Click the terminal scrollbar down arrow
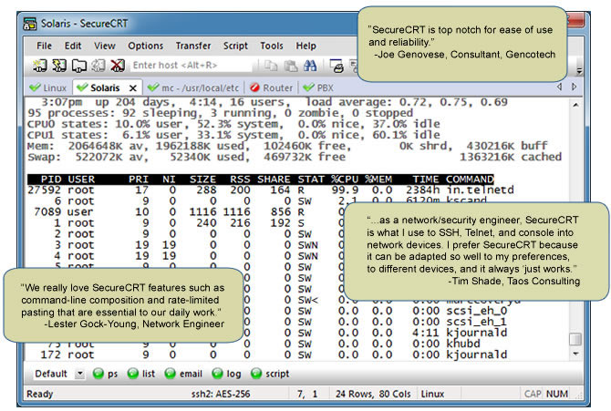 click(575, 355)
